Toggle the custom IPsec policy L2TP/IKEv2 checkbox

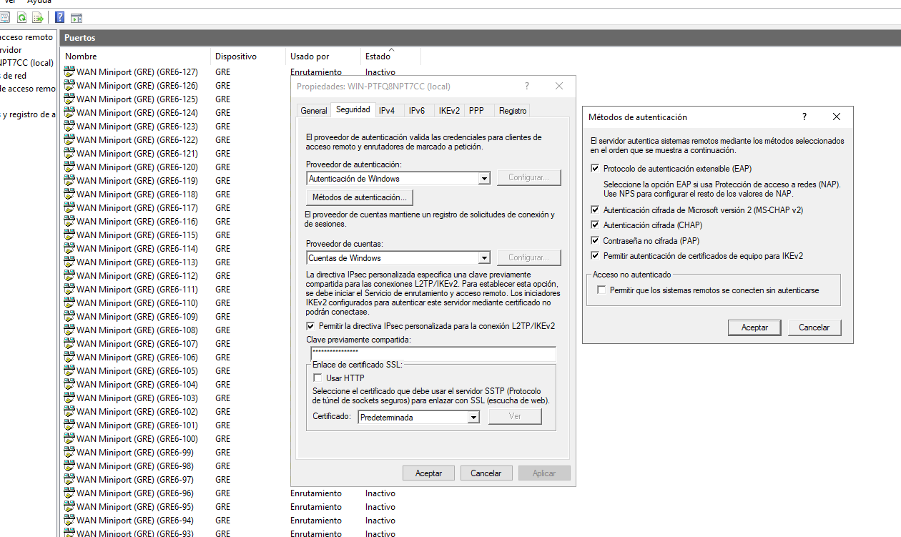pyautogui.click(x=310, y=326)
